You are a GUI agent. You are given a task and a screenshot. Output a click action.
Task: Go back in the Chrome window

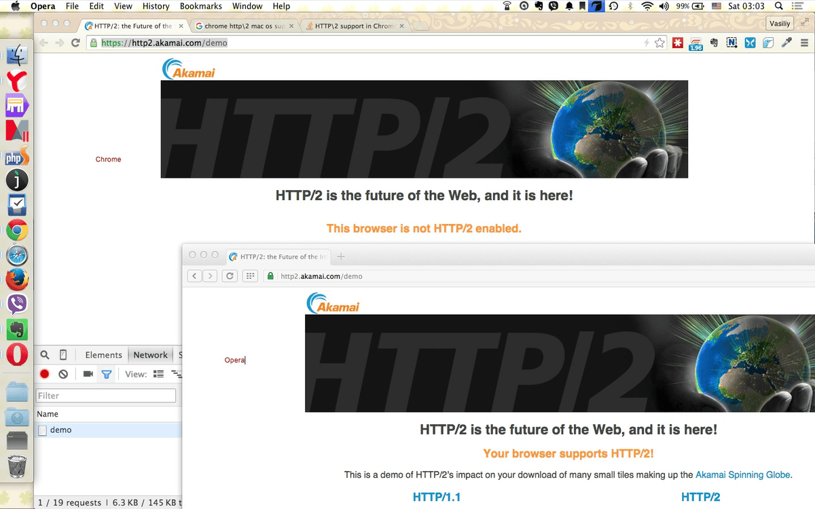44,43
